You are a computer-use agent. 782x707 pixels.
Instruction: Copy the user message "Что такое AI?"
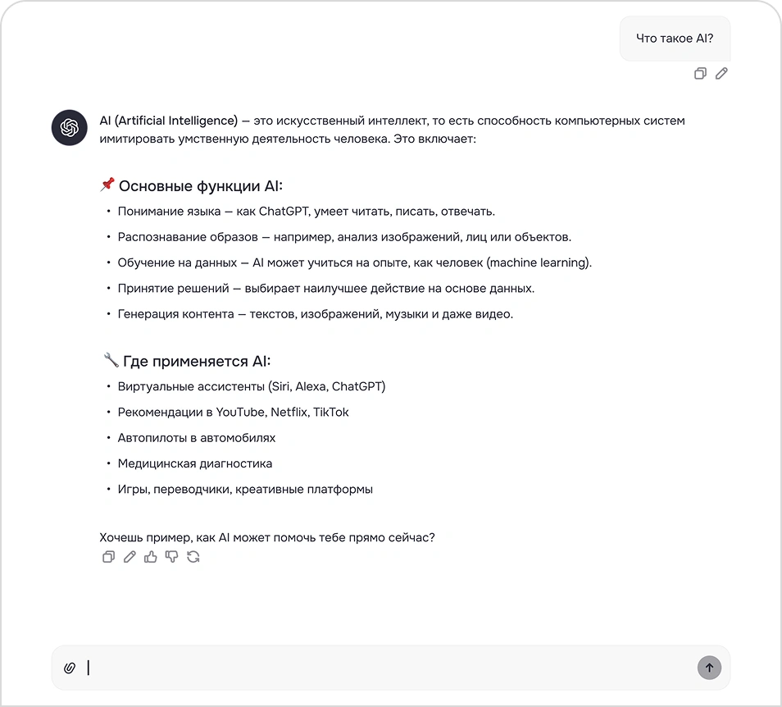700,74
